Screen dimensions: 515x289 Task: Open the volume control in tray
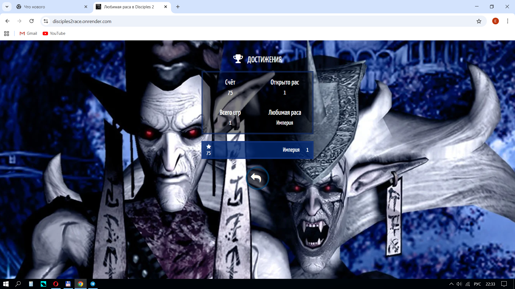coord(459,284)
